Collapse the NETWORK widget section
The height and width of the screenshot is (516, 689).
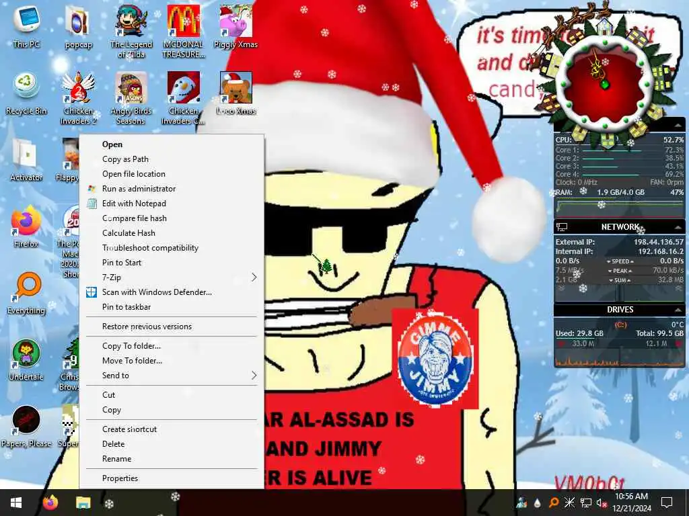point(678,227)
